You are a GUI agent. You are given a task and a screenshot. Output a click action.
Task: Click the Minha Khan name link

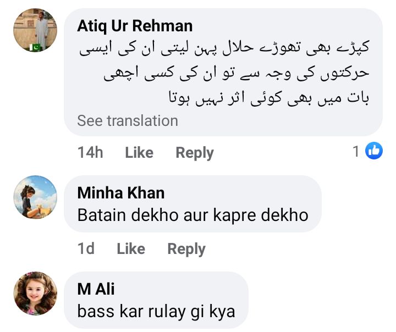click(x=121, y=193)
